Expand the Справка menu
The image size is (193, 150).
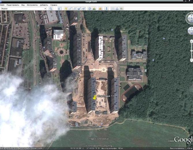[x=54, y=5]
